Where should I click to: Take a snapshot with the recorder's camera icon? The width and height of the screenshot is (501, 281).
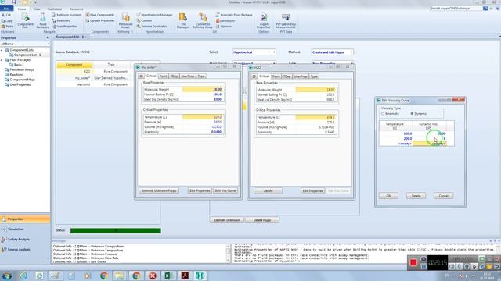point(424,259)
